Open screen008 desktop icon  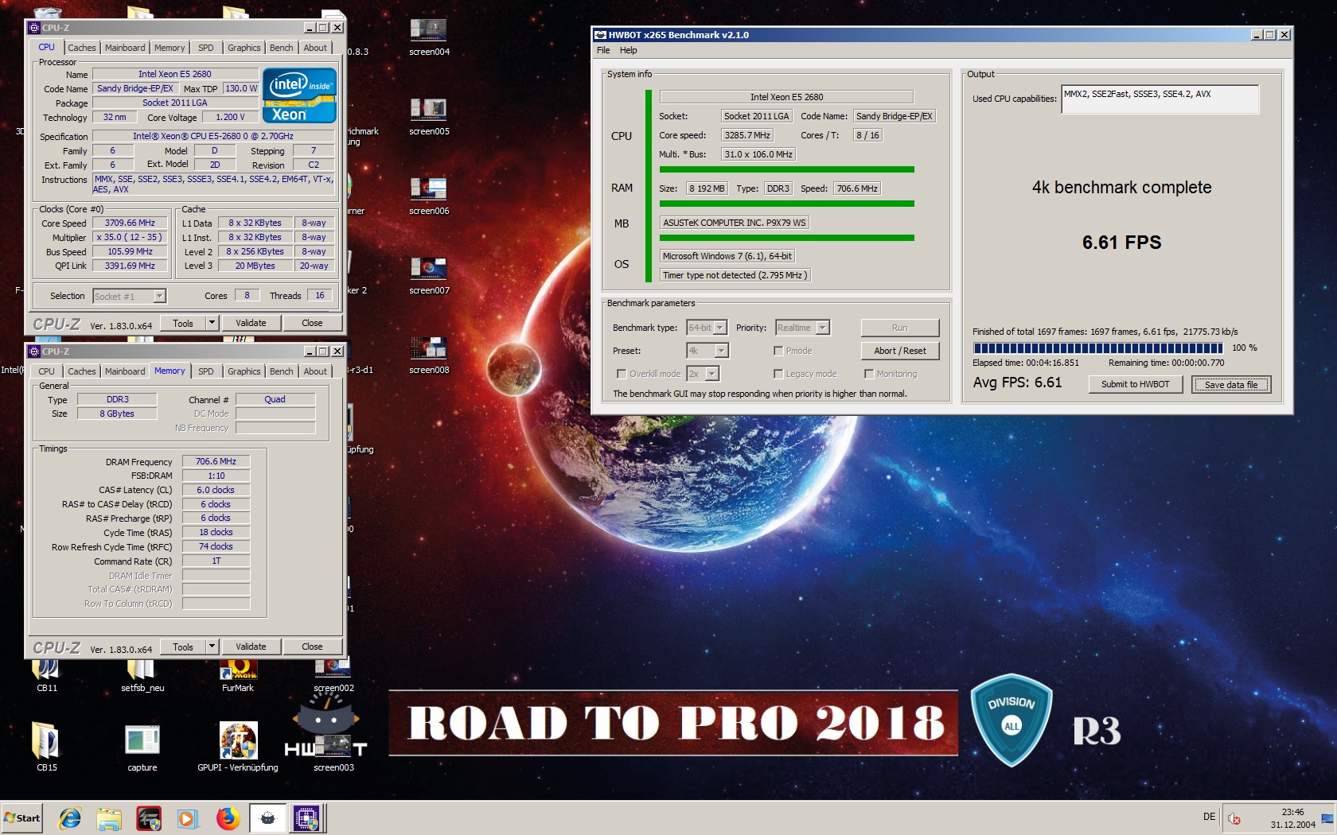(429, 355)
